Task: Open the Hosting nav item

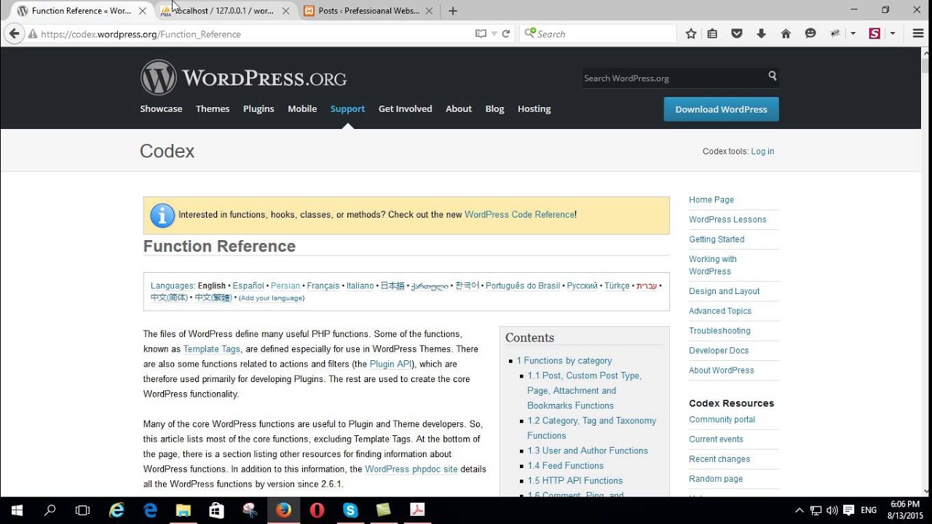Action: (534, 108)
